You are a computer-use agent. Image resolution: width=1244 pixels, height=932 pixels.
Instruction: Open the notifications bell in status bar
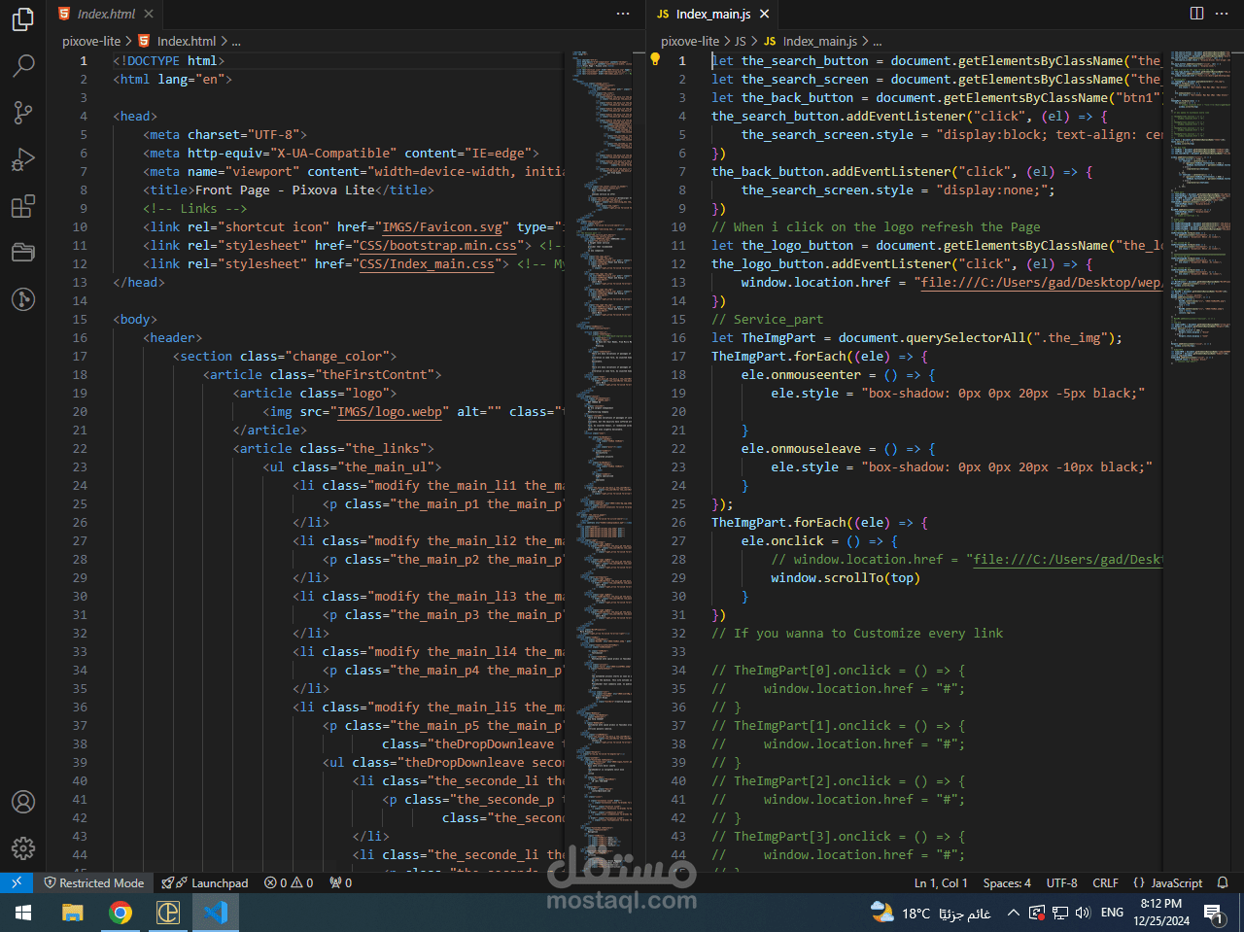(x=1223, y=882)
